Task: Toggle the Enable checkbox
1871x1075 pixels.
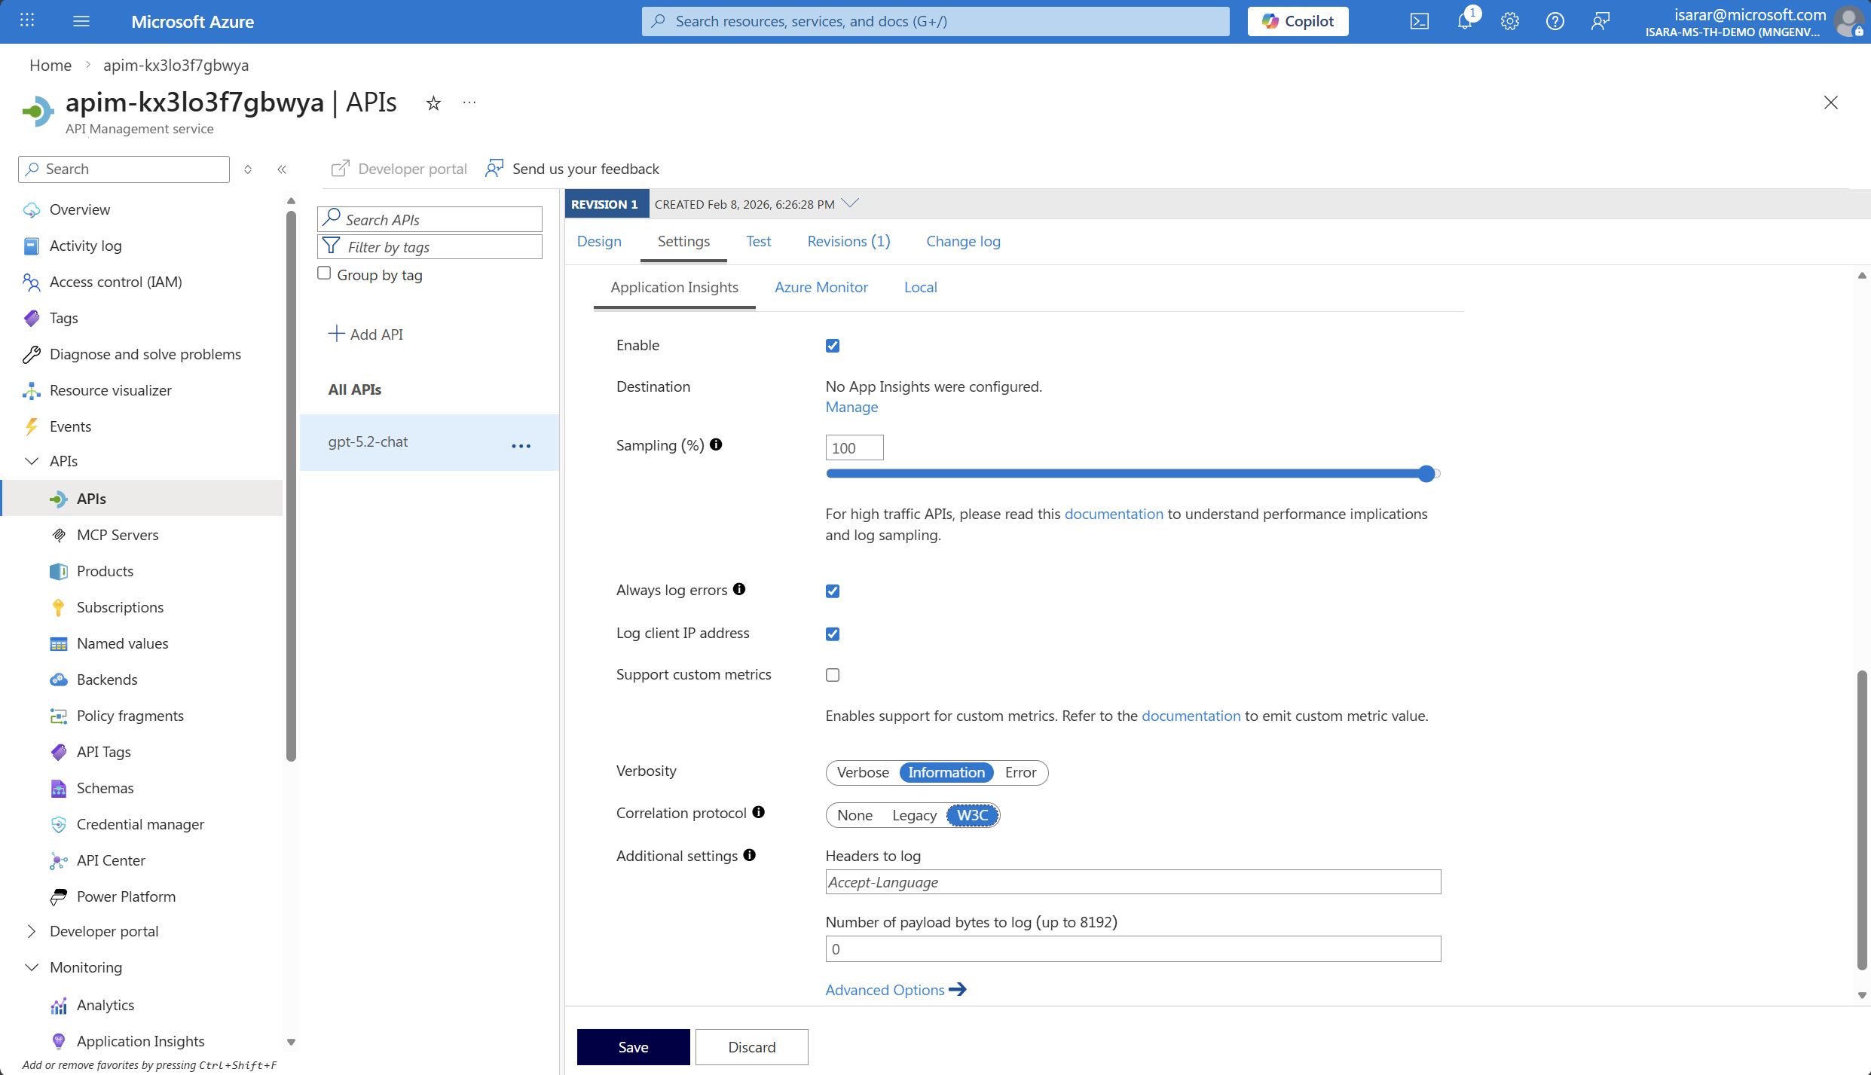Action: (x=833, y=346)
